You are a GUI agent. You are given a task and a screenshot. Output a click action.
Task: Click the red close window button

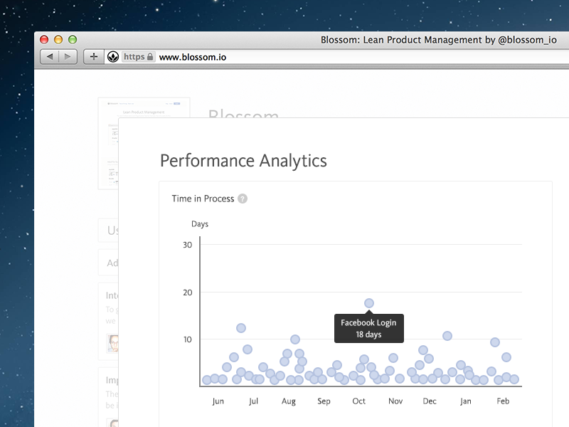pyautogui.click(x=44, y=39)
